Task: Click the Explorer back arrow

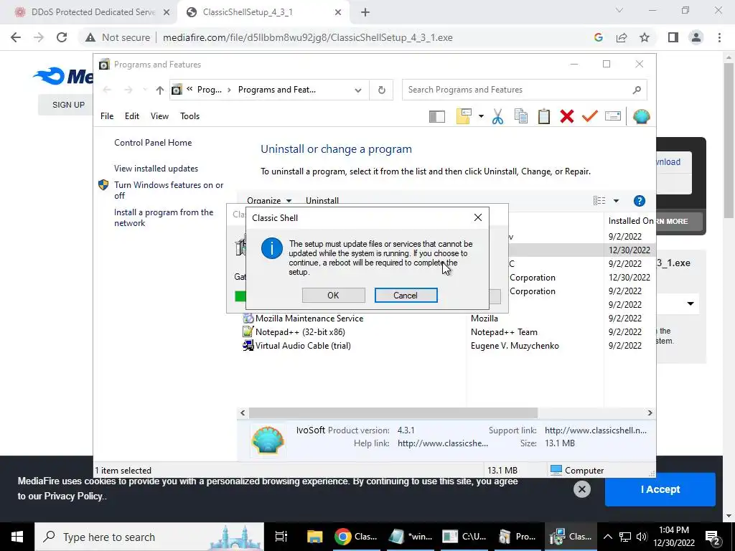Action: (107, 90)
